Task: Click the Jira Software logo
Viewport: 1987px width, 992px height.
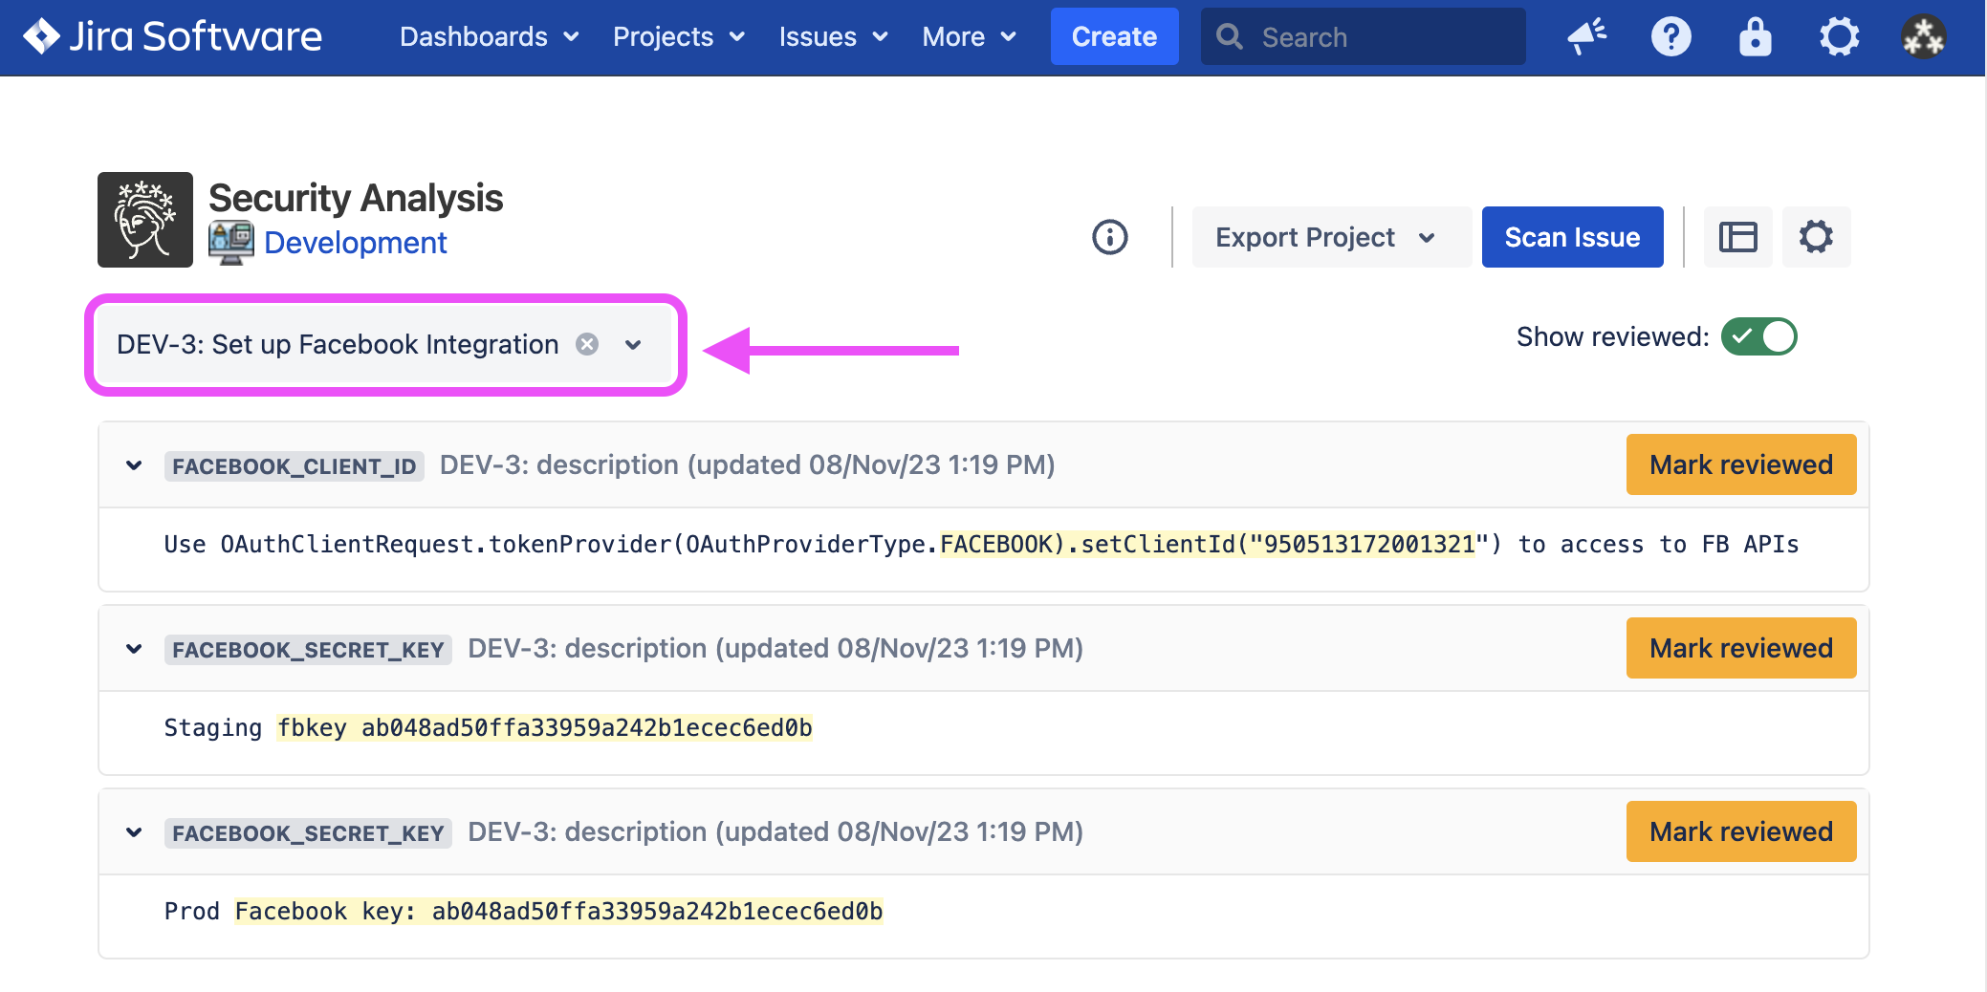Action: (173, 36)
